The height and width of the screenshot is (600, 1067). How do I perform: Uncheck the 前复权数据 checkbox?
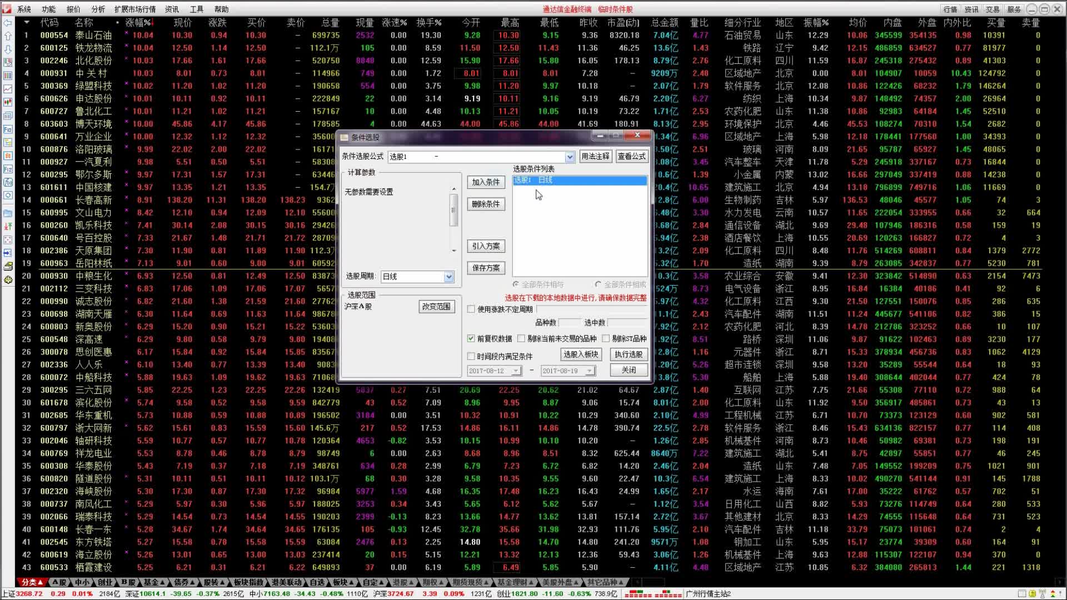[x=471, y=338]
